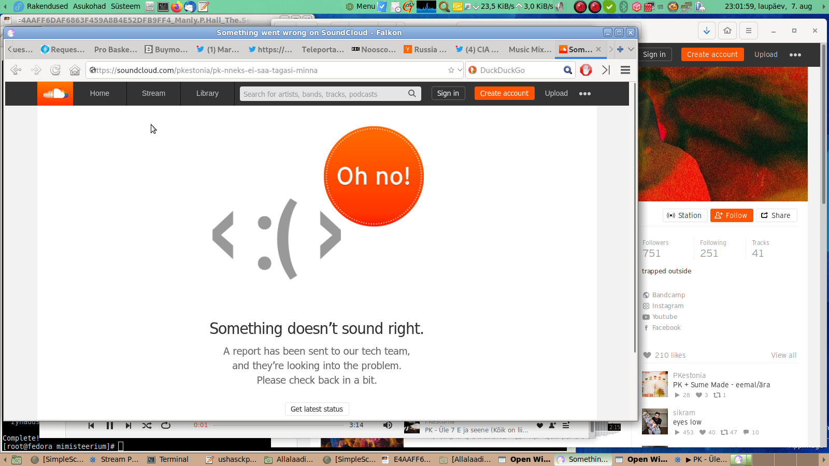Toggle shuffle in the player bar
The height and width of the screenshot is (466, 829).
coord(147,426)
